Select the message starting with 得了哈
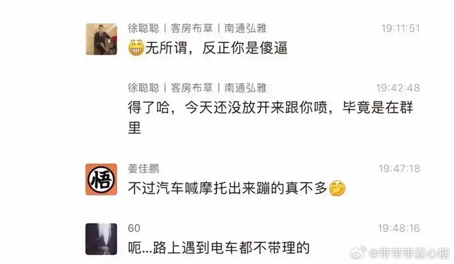This screenshot has height=264, width=454. [x=271, y=117]
